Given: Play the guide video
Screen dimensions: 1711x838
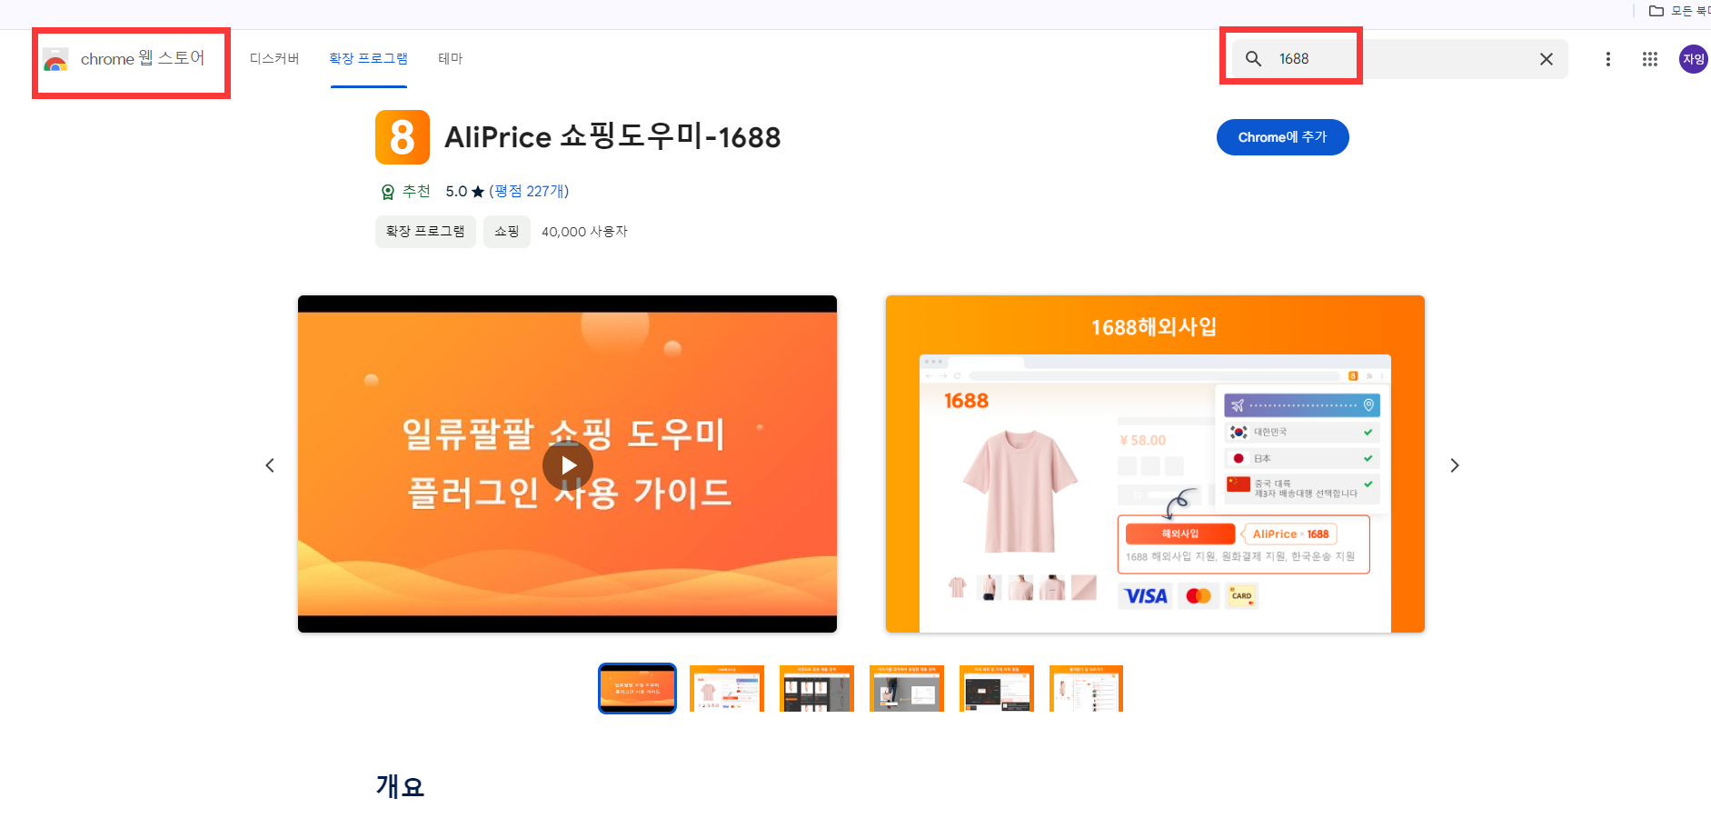Looking at the screenshot, I should click(x=567, y=465).
